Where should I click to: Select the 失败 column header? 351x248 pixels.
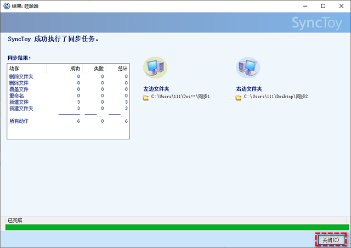[x=98, y=69]
